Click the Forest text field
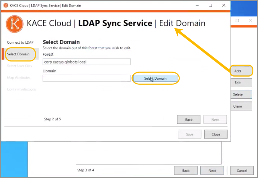This screenshot has width=258, height=178. 87,62
